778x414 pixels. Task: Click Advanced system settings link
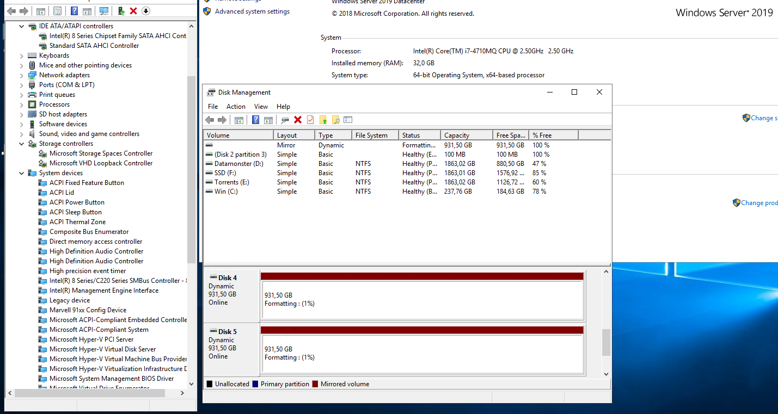click(x=252, y=11)
